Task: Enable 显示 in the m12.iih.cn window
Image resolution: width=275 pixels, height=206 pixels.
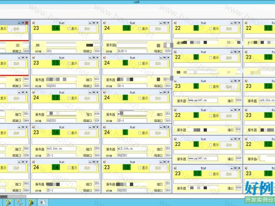Action: tap(140, 133)
